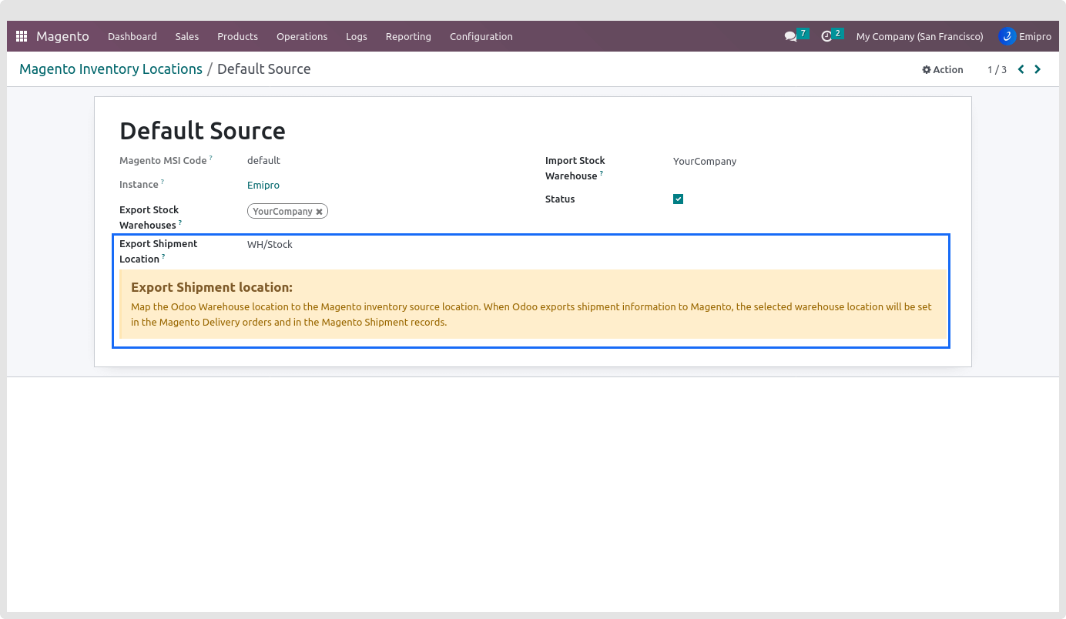Toggle the Status checkbox
The width and height of the screenshot is (1066, 619).
coord(678,199)
